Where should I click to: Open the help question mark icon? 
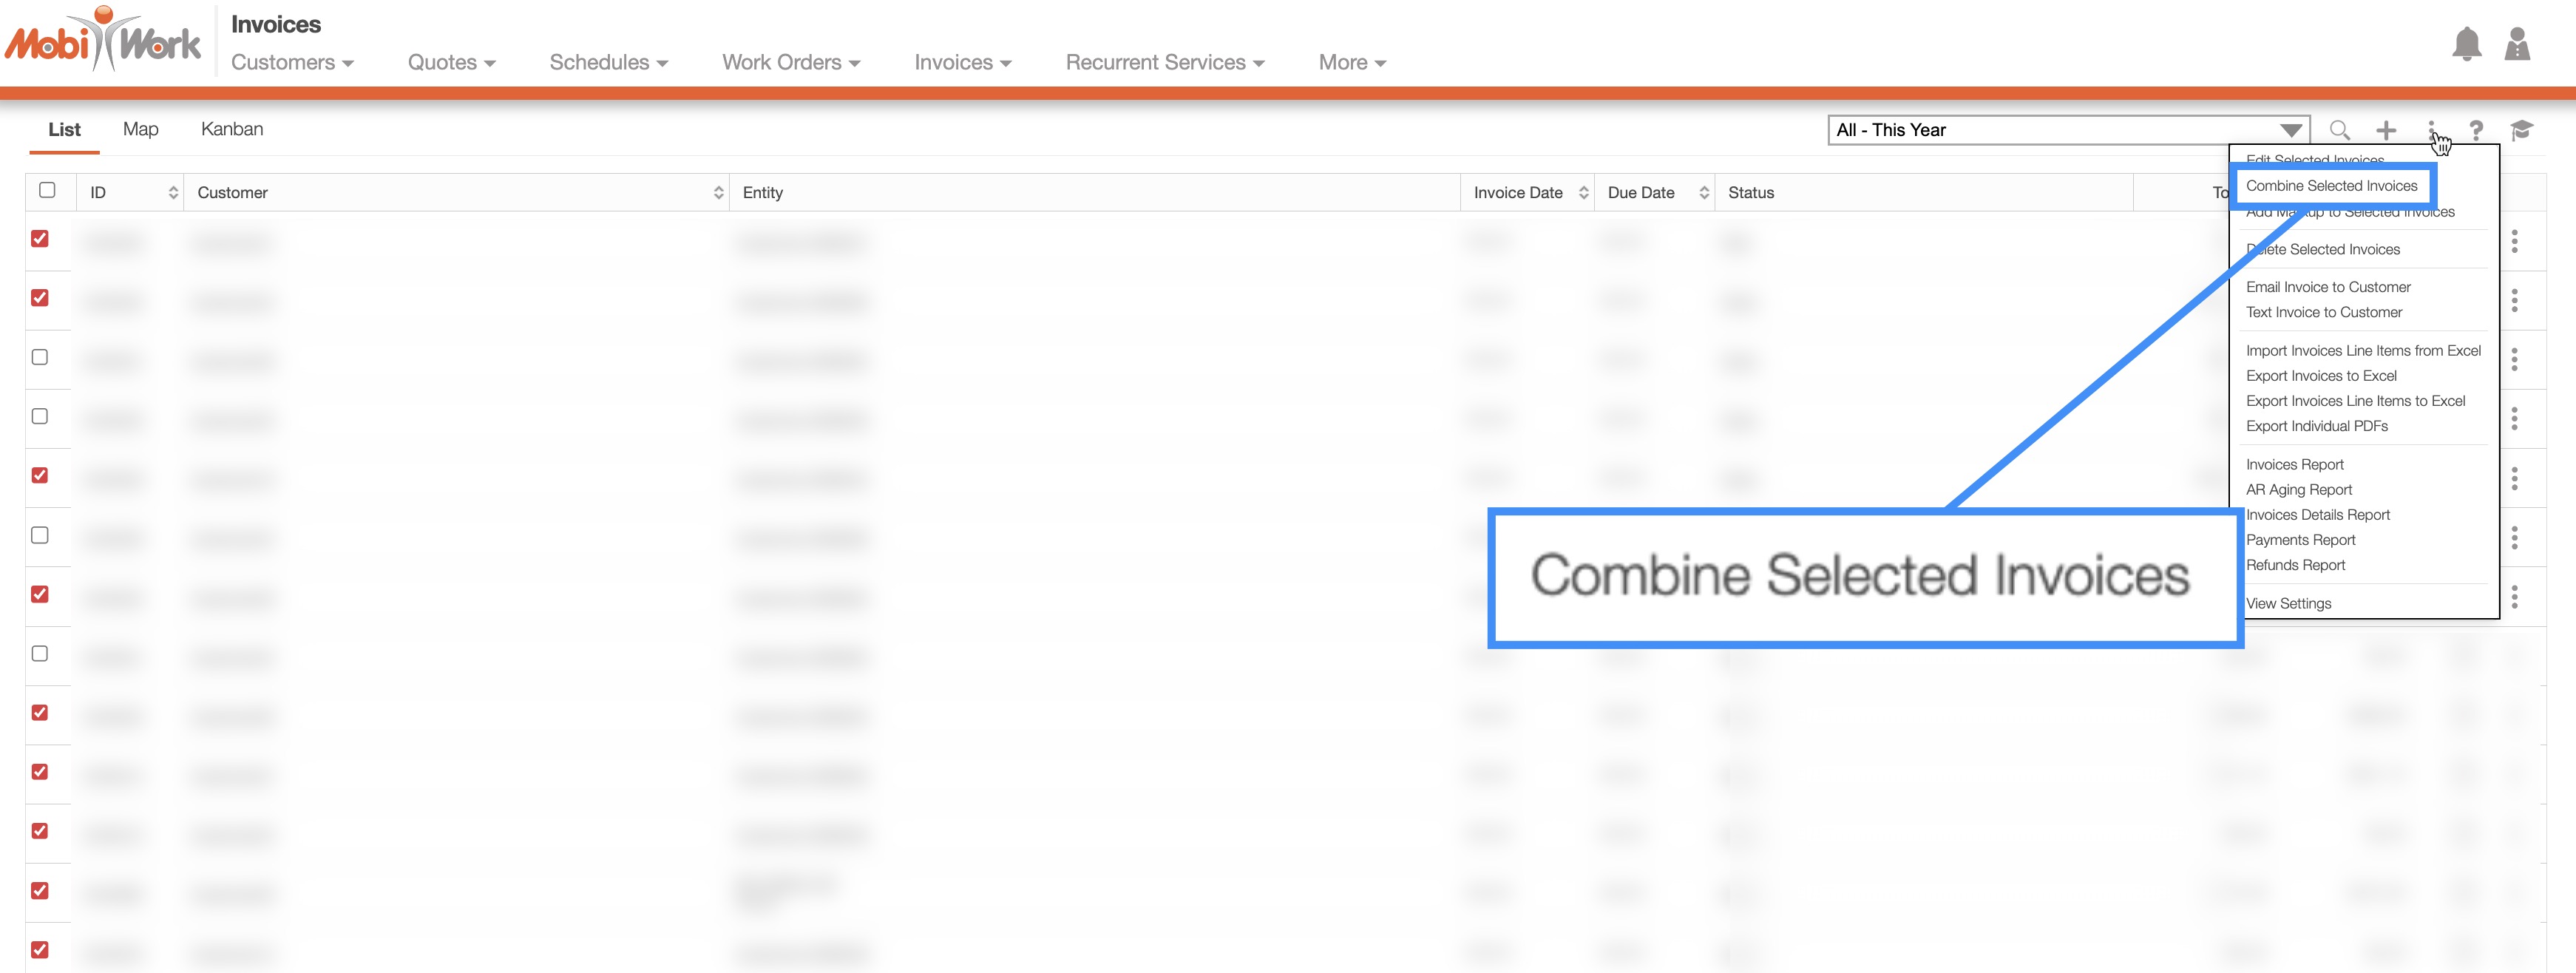click(2475, 130)
